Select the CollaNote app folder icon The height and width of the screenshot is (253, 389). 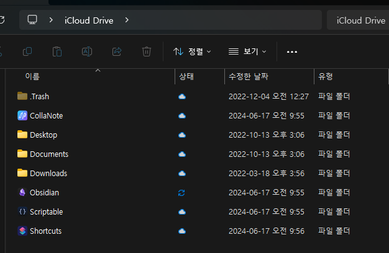(22, 115)
